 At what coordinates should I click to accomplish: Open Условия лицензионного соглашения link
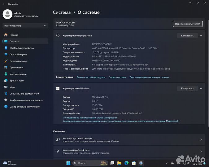click(121, 121)
